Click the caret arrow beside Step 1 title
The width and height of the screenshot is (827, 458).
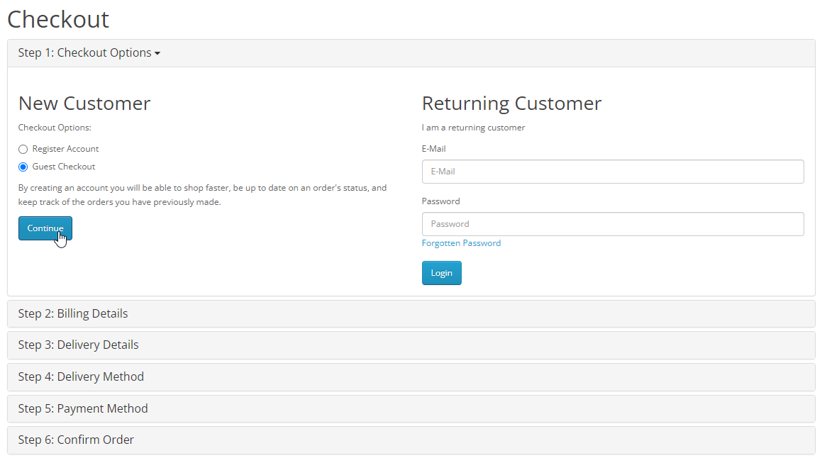click(x=157, y=54)
